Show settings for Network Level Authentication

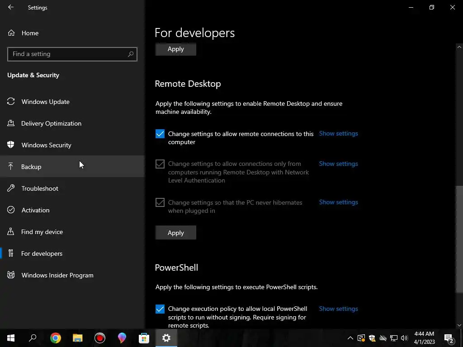point(338,164)
